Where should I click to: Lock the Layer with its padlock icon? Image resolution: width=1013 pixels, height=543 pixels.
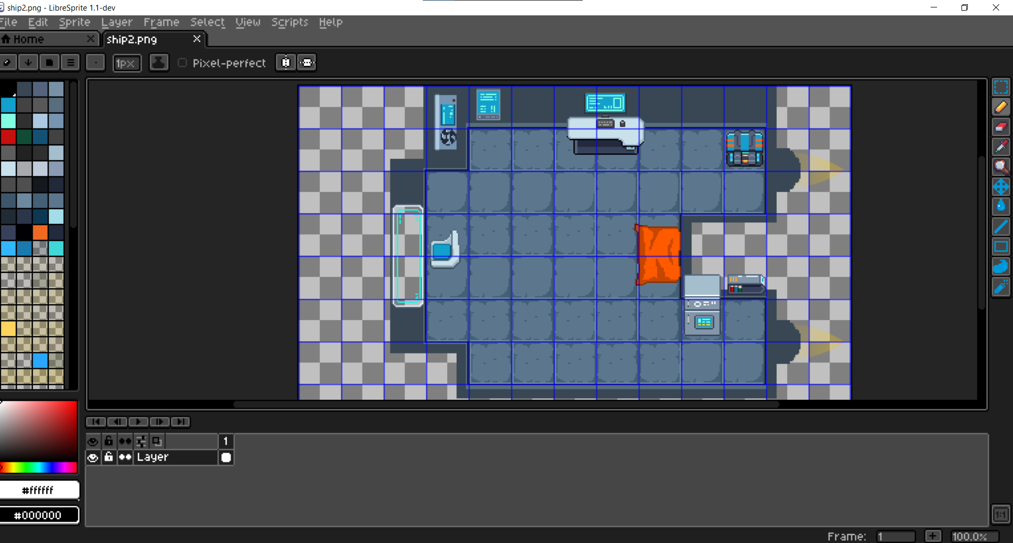109,457
